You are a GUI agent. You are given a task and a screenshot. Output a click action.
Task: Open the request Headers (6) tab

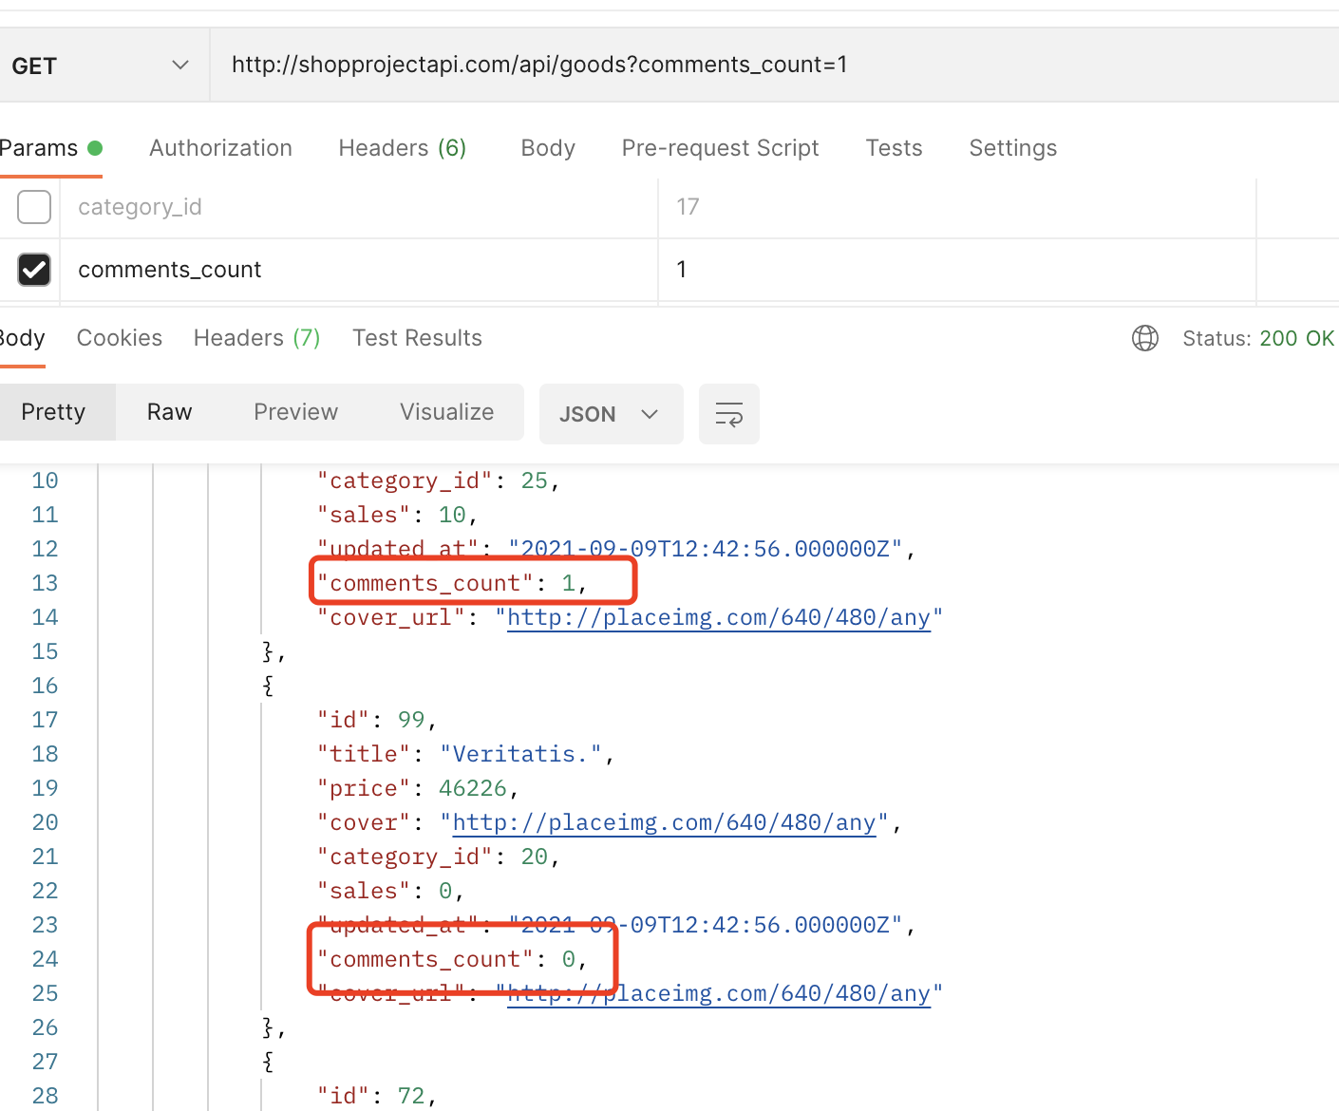403,148
